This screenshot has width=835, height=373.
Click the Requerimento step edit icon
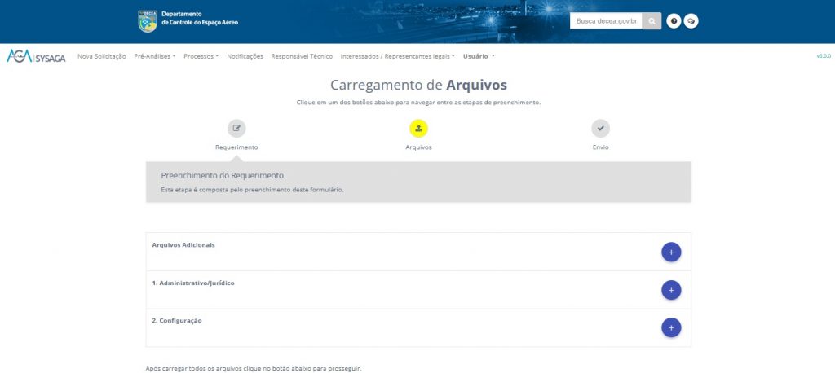236,128
